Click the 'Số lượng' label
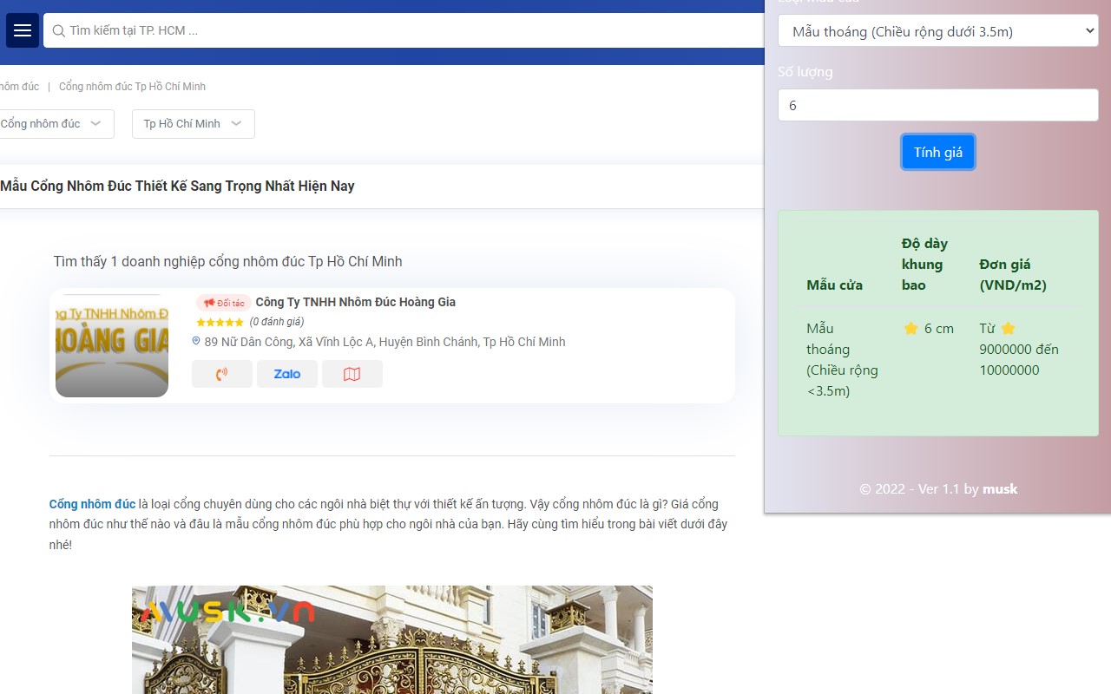 (805, 71)
